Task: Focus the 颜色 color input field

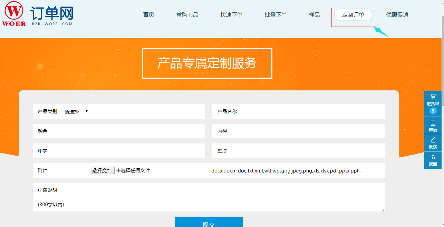Action: 118,131
